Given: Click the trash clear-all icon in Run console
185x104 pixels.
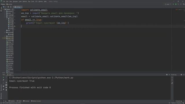Looking at the screenshot, I should click(x=6, y=90).
